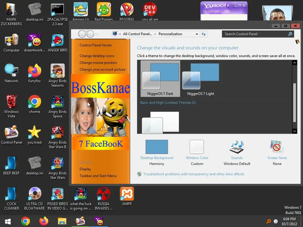The height and width of the screenshot is (227, 303).
Task: Open recent pages dropdown beside nav arrows
Action: click(96, 34)
